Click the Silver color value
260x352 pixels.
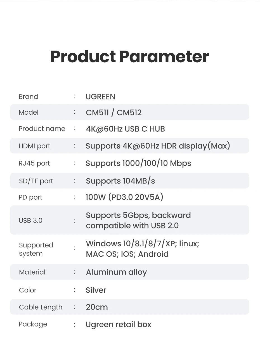(x=96, y=290)
